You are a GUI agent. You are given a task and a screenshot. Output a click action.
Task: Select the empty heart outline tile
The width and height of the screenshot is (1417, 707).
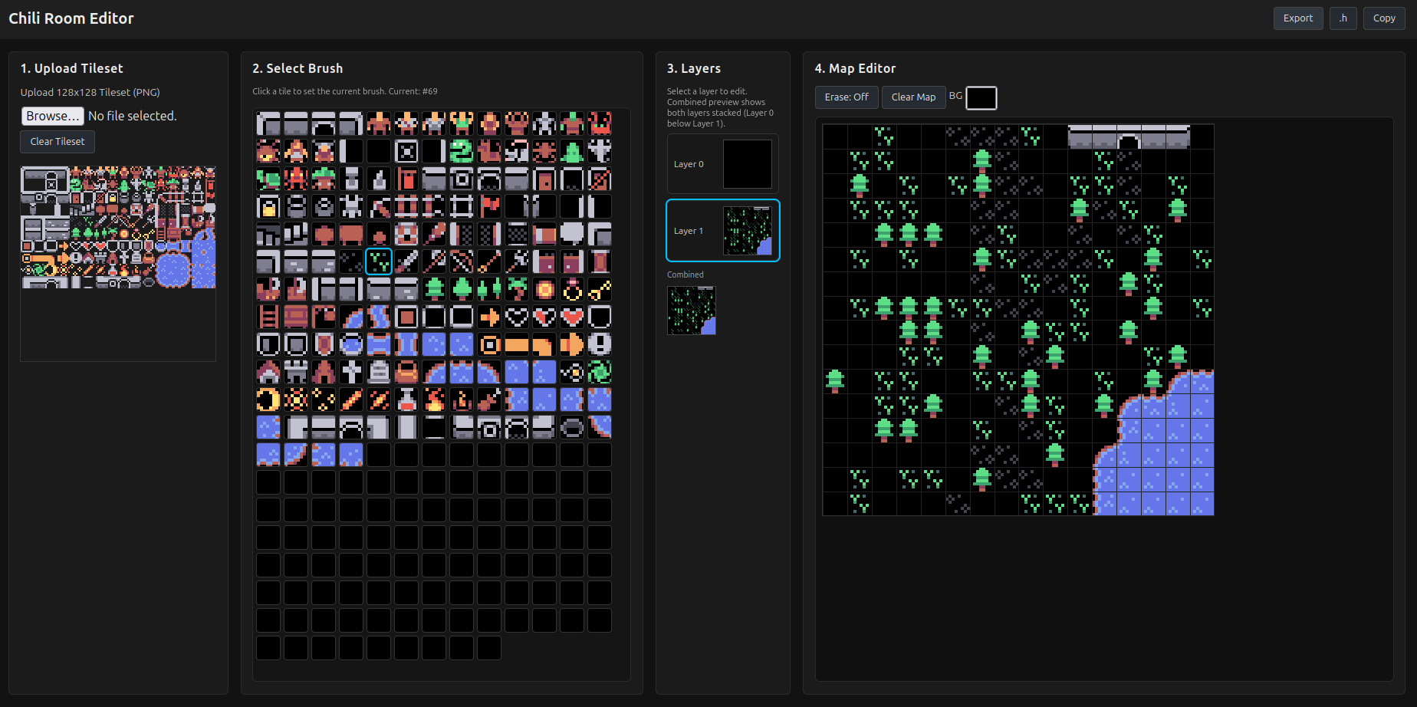coord(517,317)
